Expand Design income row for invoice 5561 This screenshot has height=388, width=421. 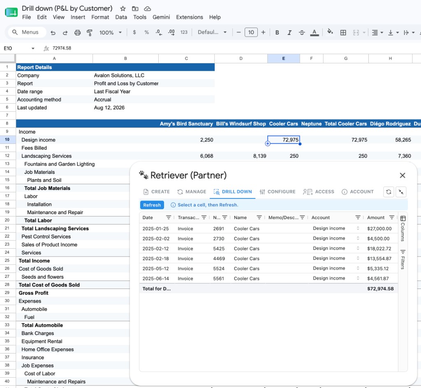click(x=358, y=278)
